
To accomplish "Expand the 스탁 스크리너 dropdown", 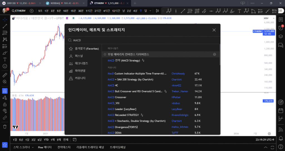I will 33,147.
